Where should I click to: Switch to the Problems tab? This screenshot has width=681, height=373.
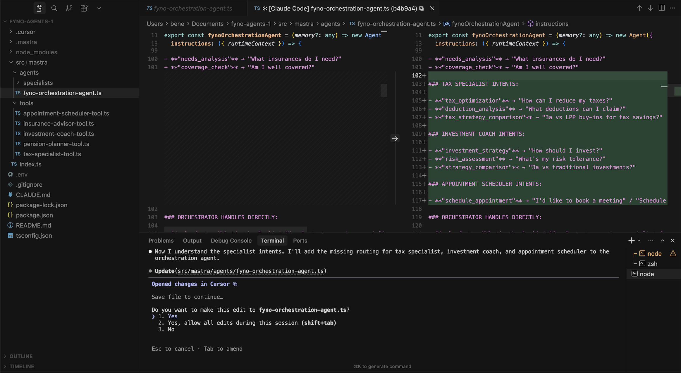[161, 241]
